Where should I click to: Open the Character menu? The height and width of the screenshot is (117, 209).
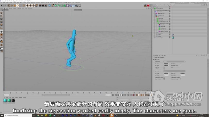[38, 3]
